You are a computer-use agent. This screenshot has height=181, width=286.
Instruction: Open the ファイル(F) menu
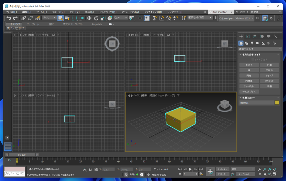(11, 12)
